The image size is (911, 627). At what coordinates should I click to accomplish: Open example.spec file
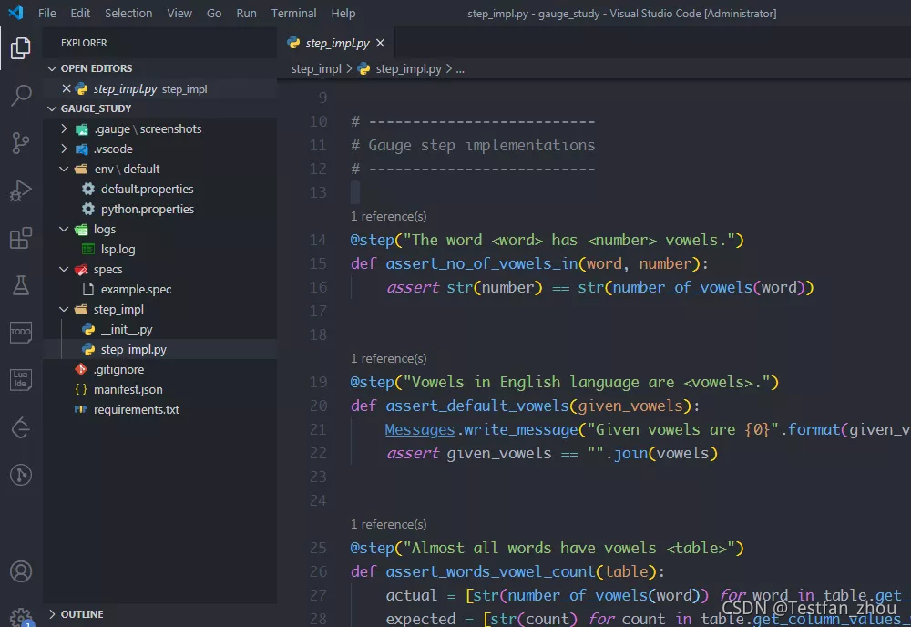point(136,290)
